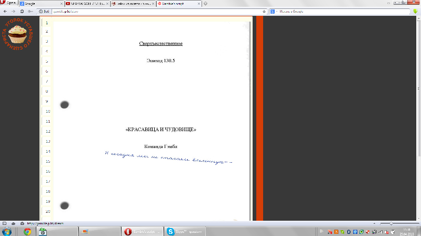Click the volume tray icon
This screenshot has width=421, height=236.
387,232
